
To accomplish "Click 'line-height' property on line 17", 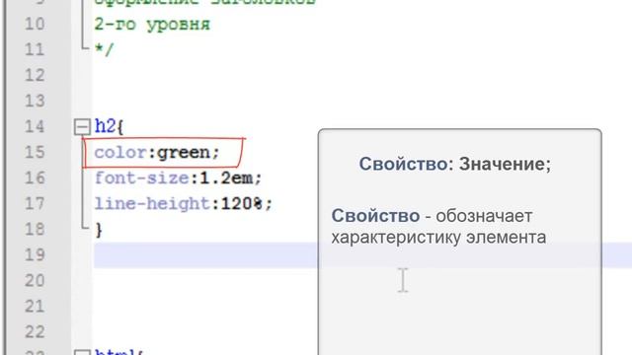I will [152, 204].
